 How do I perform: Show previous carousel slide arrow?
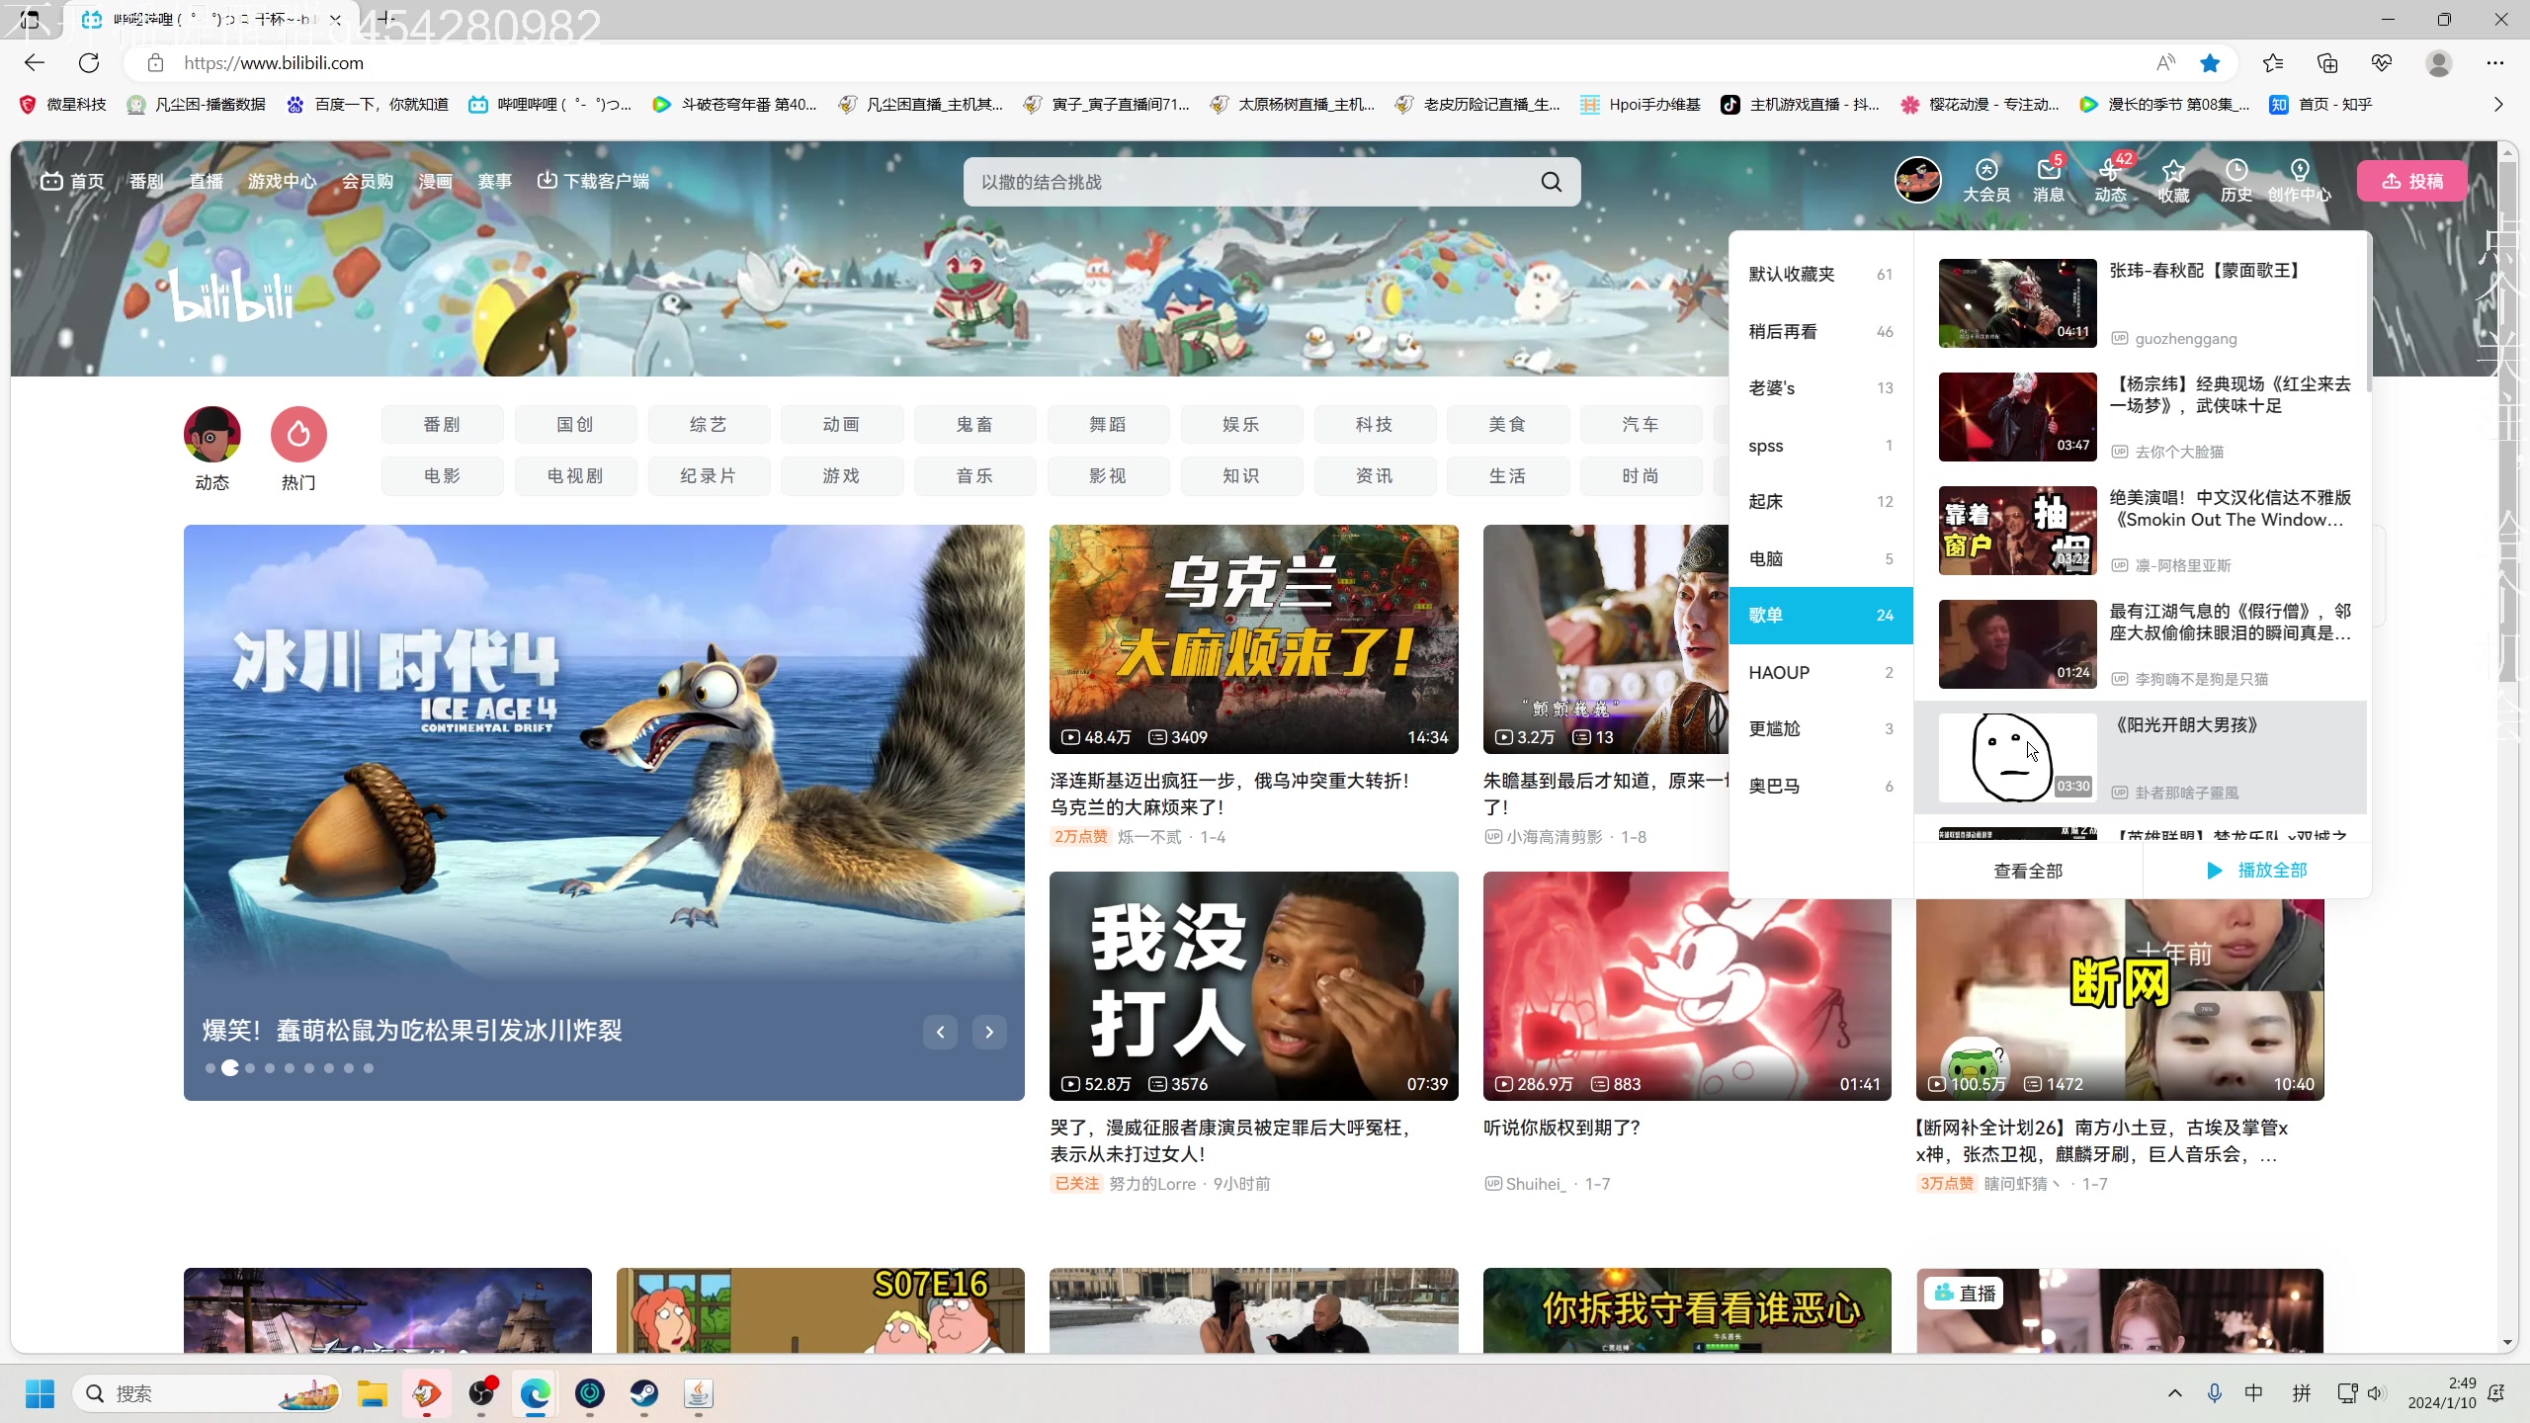point(940,1032)
